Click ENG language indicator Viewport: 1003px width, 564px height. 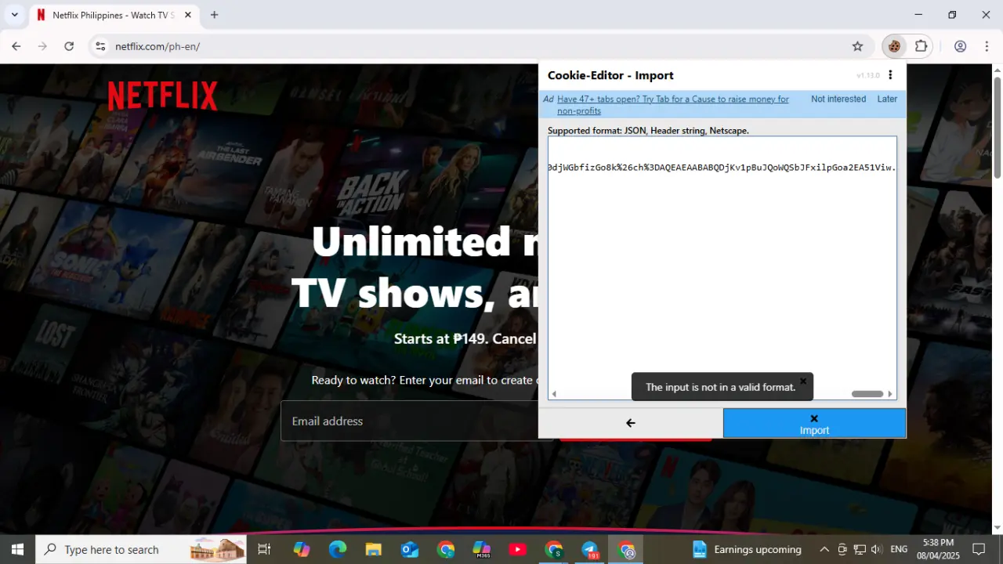pos(899,549)
